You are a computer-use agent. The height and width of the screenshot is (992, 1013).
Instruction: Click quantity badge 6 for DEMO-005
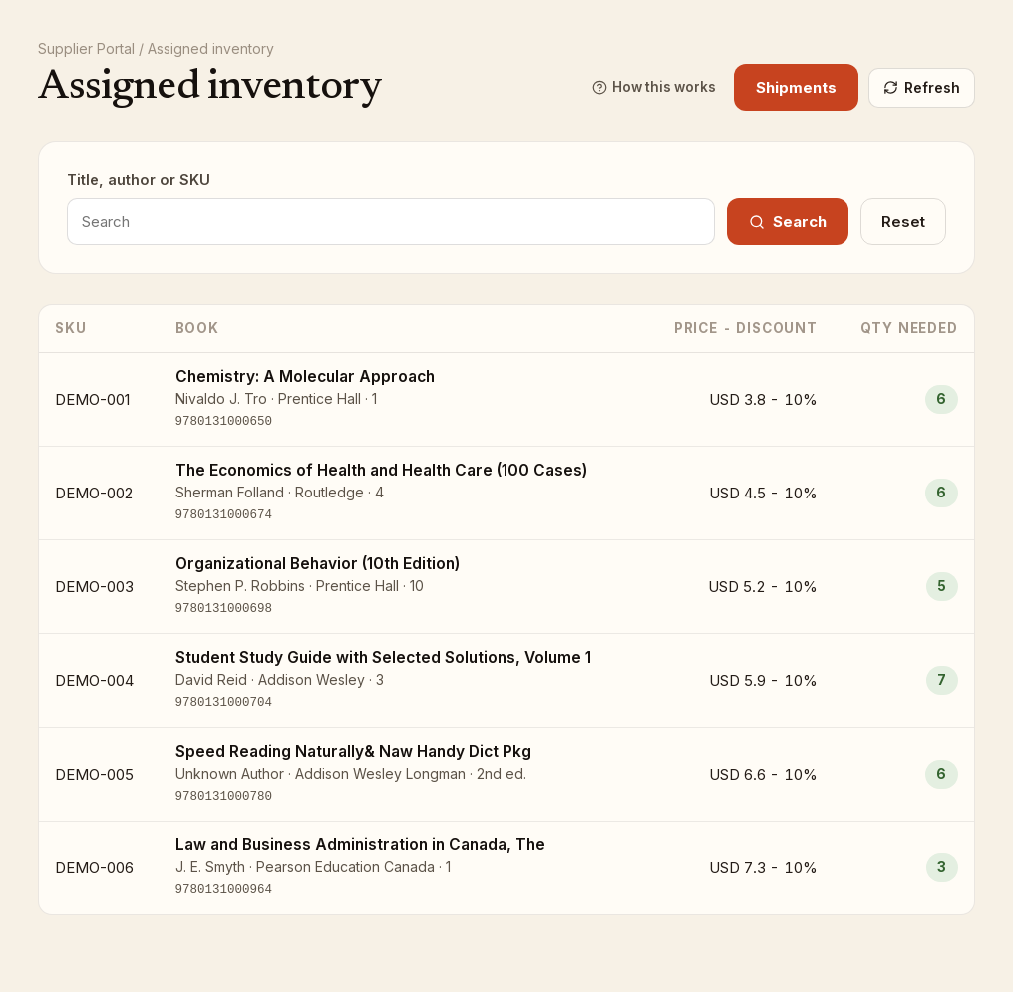click(x=941, y=774)
